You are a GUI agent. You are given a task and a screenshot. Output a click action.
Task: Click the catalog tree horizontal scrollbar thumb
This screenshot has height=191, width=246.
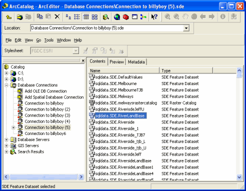tap(43, 177)
